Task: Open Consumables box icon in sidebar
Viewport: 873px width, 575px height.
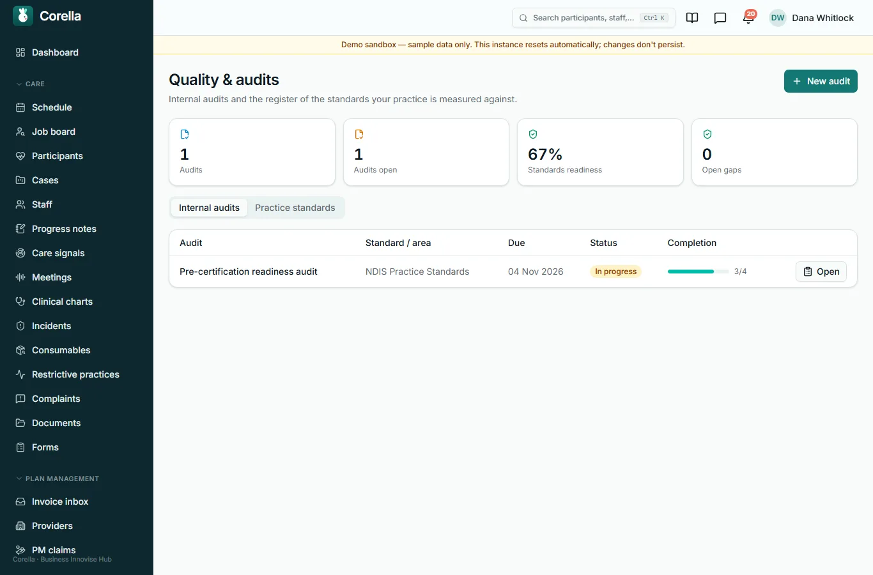Action: point(20,350)
